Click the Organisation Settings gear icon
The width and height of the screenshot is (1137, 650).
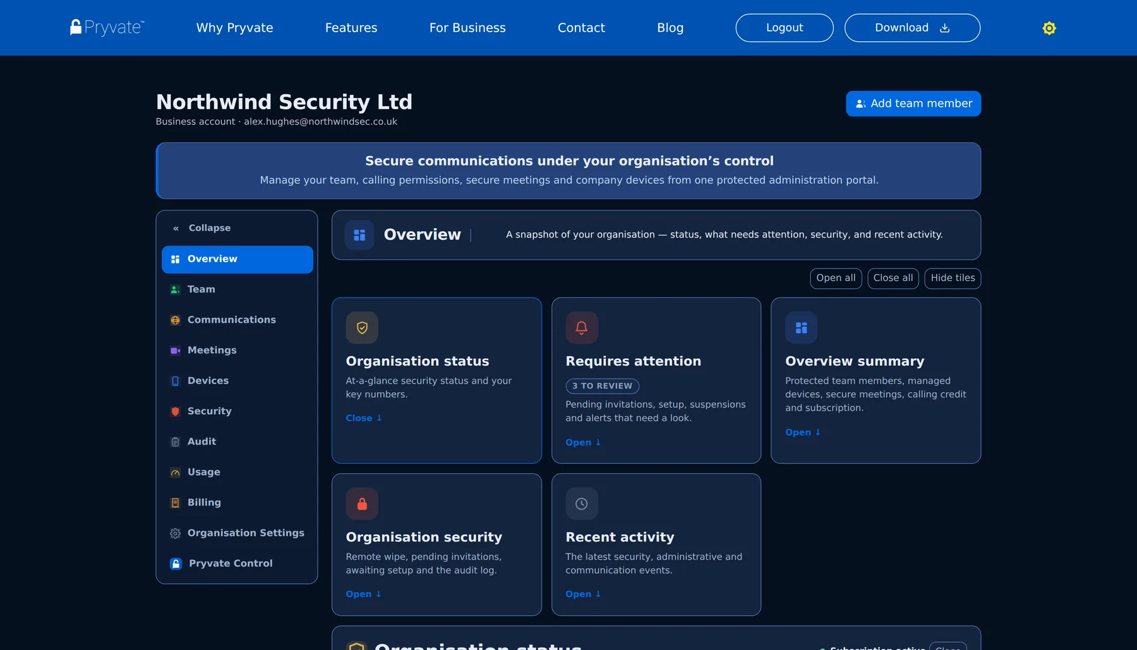pyautogui.click(x=176, y=533)
